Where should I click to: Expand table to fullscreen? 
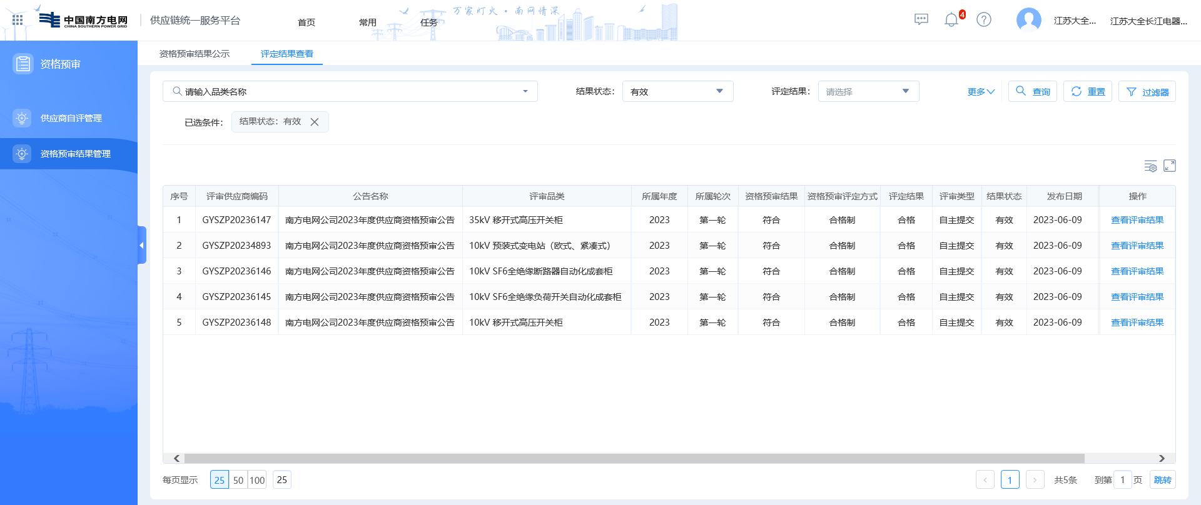(1170, 166)
